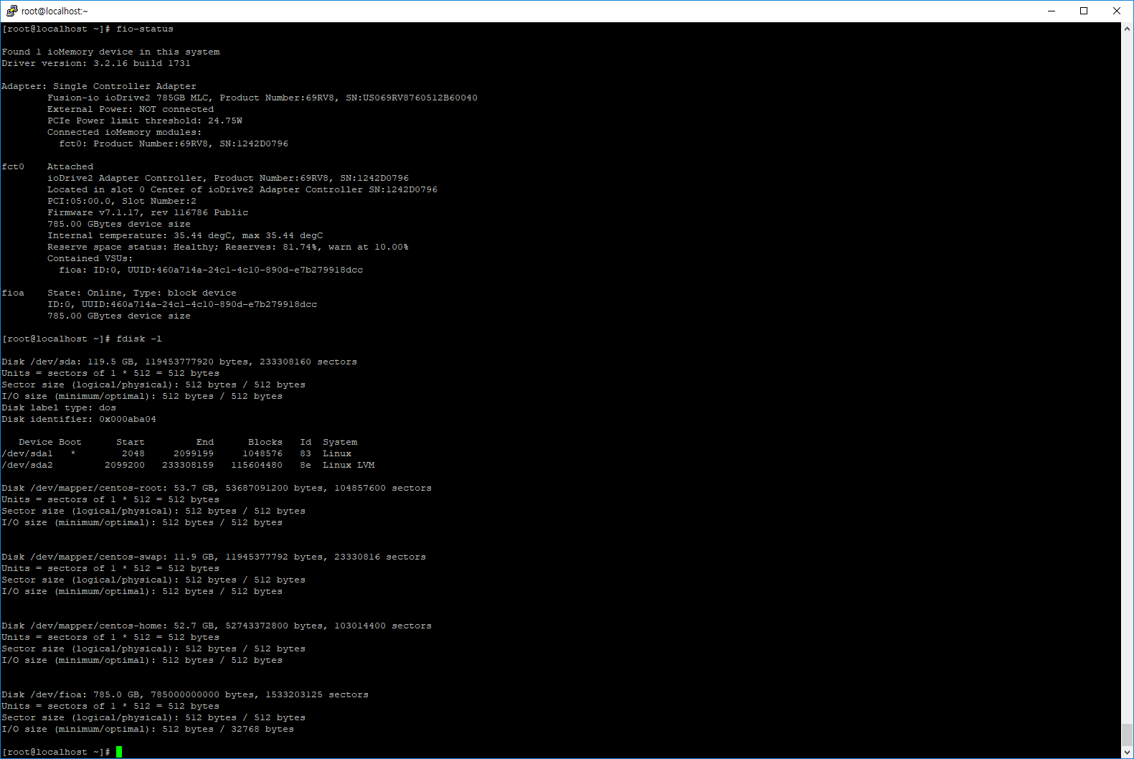1134x759 pixels.
Task: Click 'PCI:05:00.0, Slot Number:2' line
Action: pyautogui.click(x=122, y=201)
